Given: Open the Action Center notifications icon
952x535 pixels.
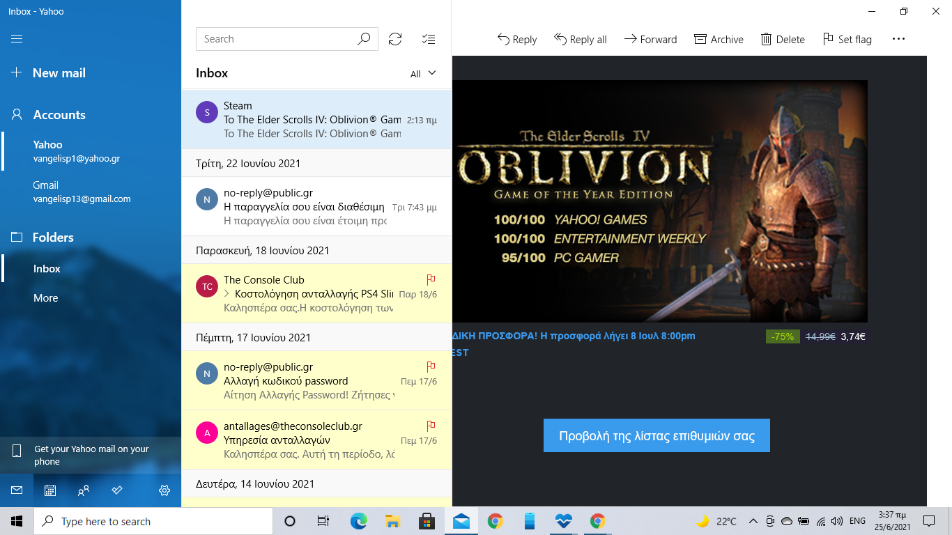Looking at the screenshot, I should coord(928,521).
